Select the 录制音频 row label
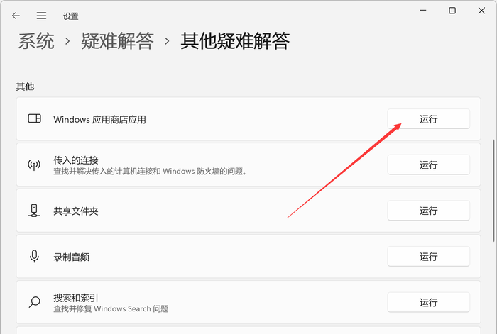497x334 pixels. (71, 257)
